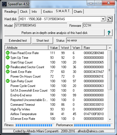Click the scroll up arrow of attribute list

[110, 48]
